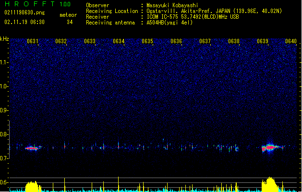Click the kHz axis unit label
Image resolution: width=302 pixels, height=192 pixels.
click(x=4, y=39)
